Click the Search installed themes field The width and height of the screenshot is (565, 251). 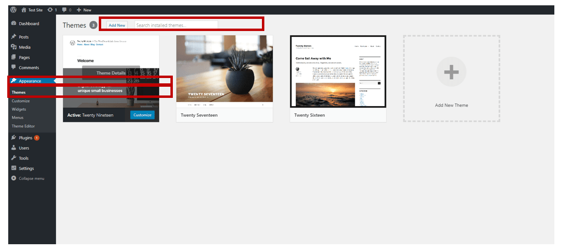[176, 25]
